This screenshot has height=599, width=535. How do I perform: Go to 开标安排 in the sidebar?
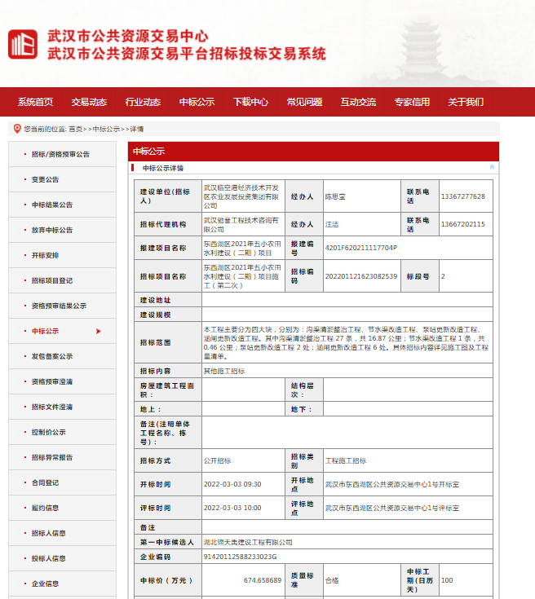tap(45, 255)
